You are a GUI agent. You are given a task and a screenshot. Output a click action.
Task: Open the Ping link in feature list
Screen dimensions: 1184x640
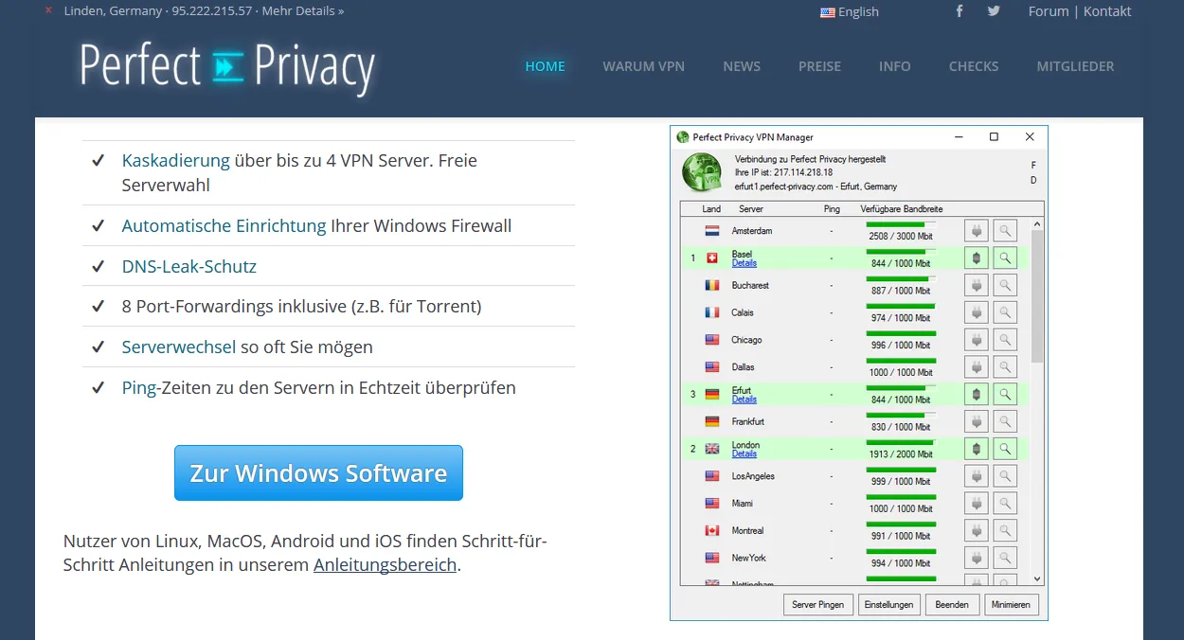pyautogui.click(x=139, y=388)
